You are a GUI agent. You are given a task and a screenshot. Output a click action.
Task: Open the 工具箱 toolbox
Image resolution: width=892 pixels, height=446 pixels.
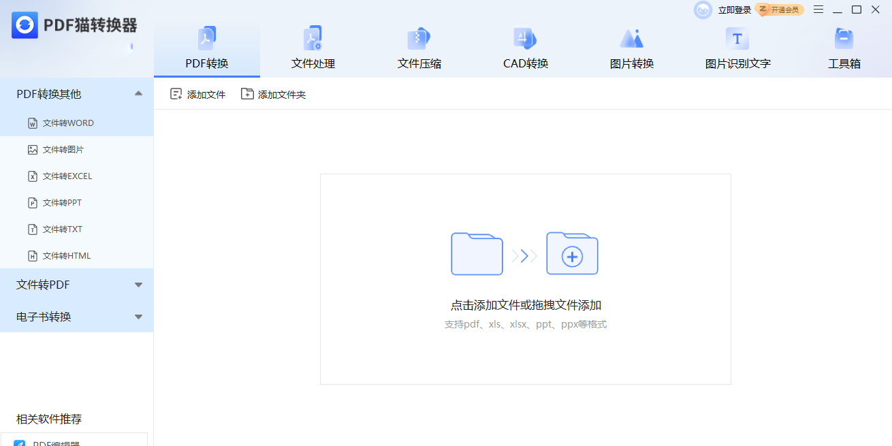844,48
